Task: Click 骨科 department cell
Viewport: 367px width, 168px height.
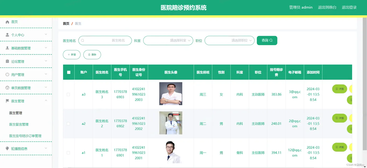Action: 240,153
